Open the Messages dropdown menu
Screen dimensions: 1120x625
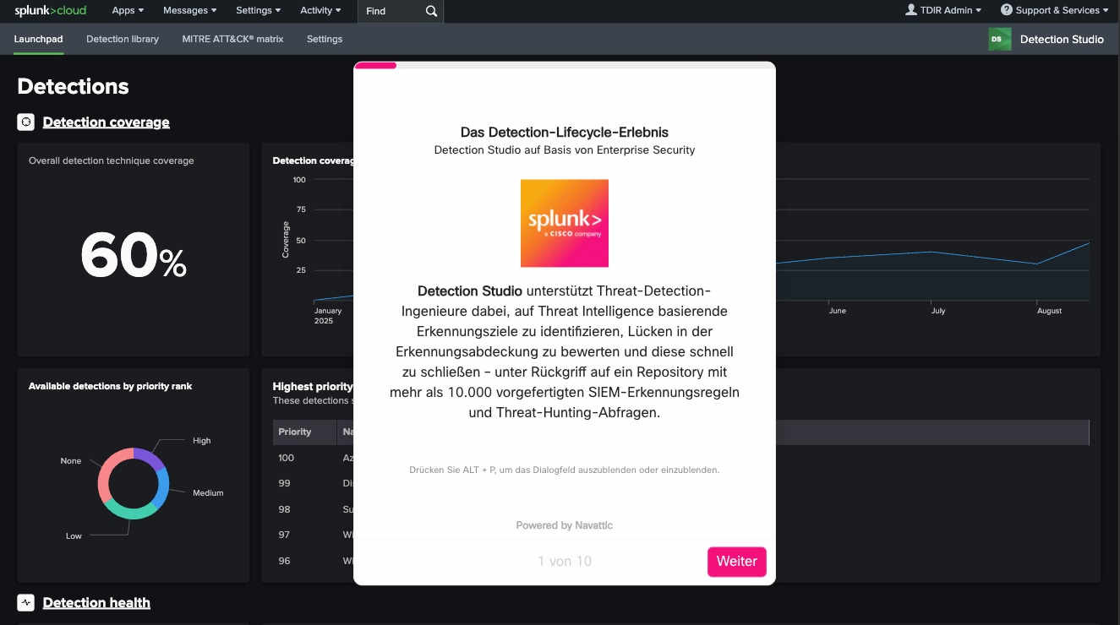[x=189, y=11]
